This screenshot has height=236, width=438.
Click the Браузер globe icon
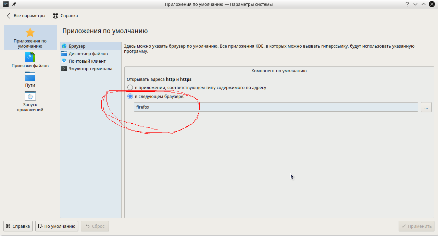(64, 46)
